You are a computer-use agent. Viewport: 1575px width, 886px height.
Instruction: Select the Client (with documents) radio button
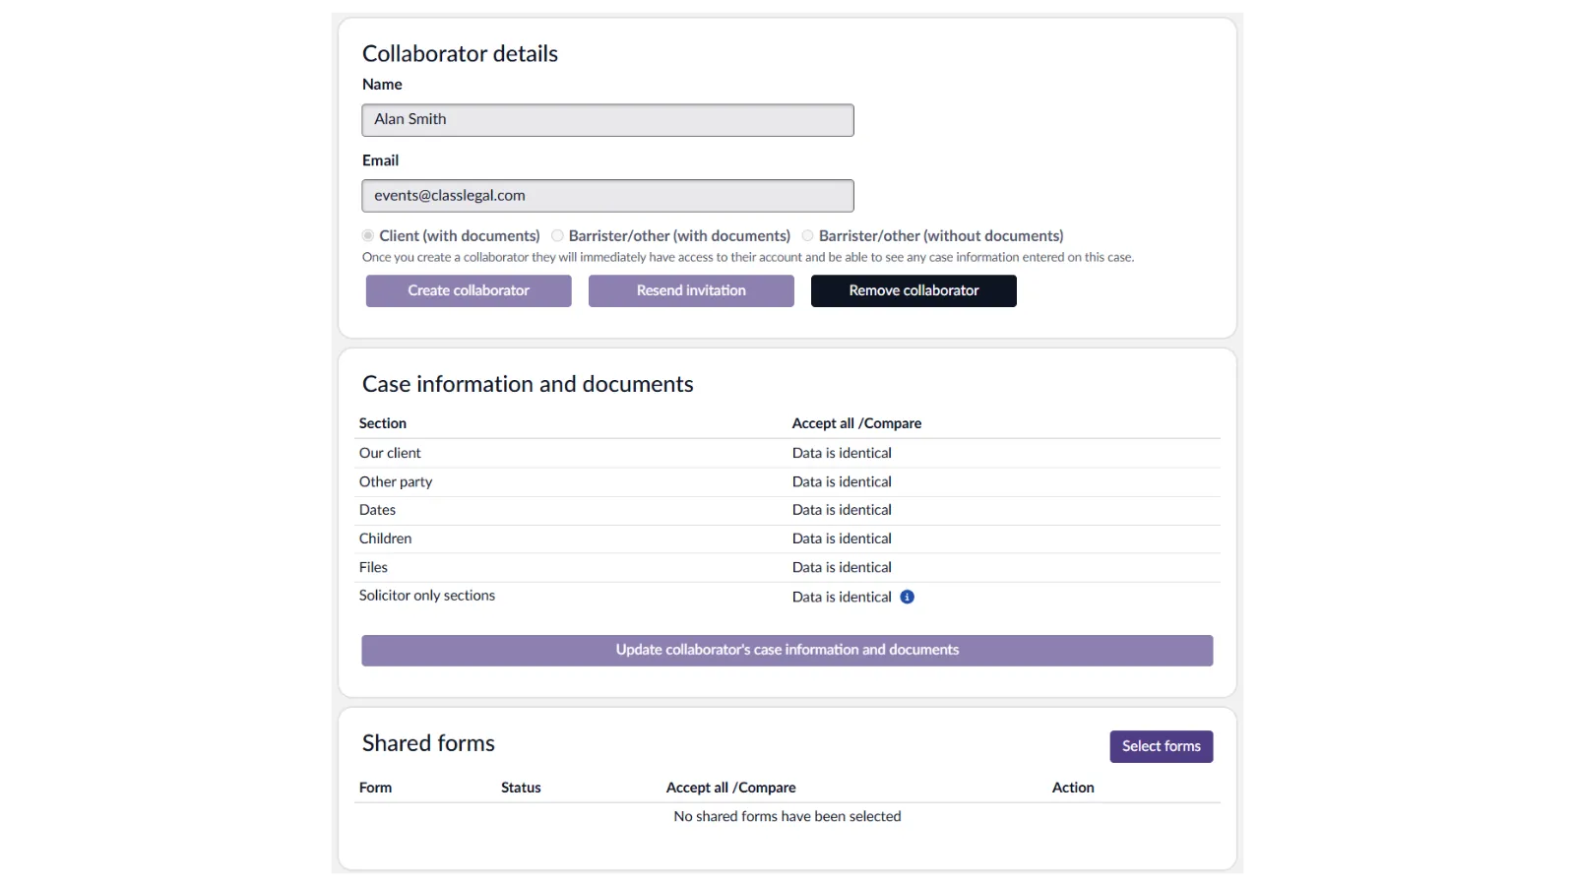368,236
